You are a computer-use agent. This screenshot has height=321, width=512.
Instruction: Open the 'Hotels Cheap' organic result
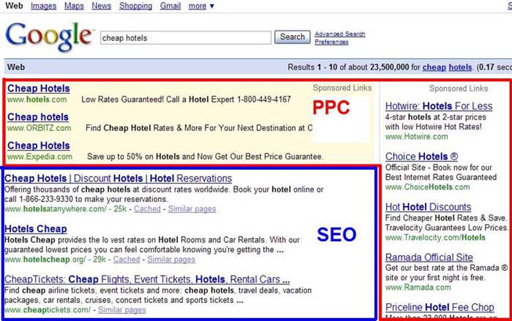click(x=36, y=229)
